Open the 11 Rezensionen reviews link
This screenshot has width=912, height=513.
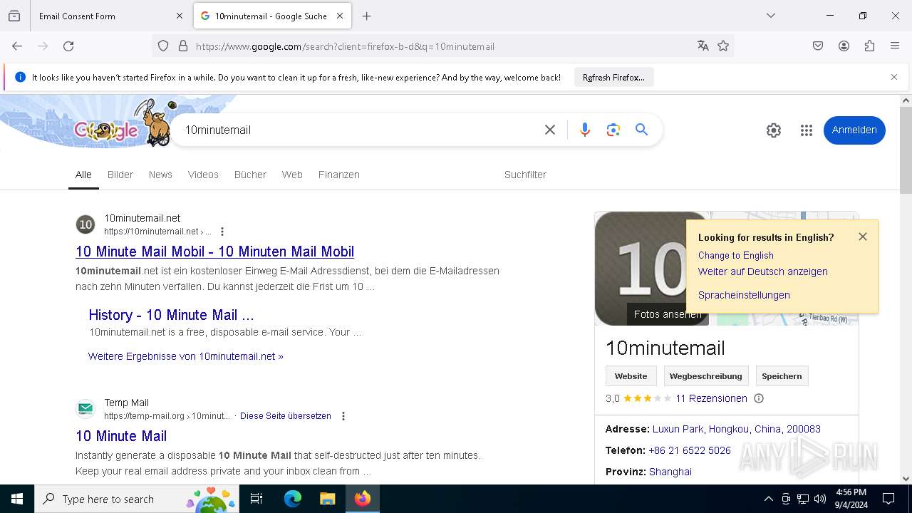pos(711,398)
